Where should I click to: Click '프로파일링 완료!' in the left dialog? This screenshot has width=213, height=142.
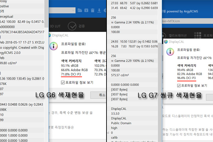coord(73,44)
